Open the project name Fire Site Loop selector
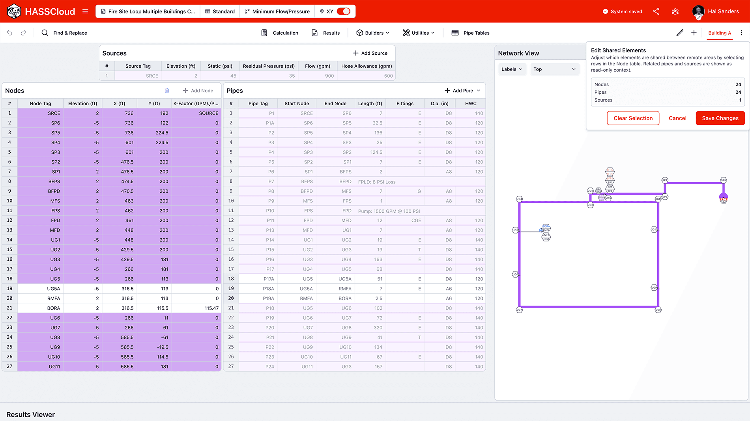Viewport: 750px width, 421px height. [x=148, y=11]
